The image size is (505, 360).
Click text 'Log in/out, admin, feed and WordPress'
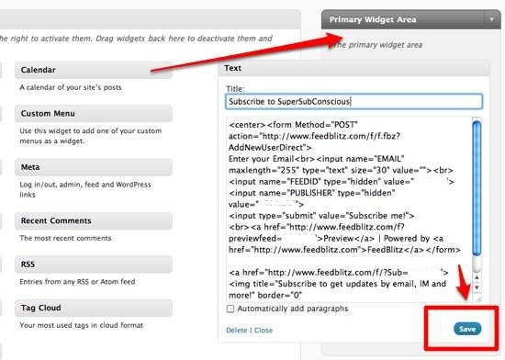85,185
